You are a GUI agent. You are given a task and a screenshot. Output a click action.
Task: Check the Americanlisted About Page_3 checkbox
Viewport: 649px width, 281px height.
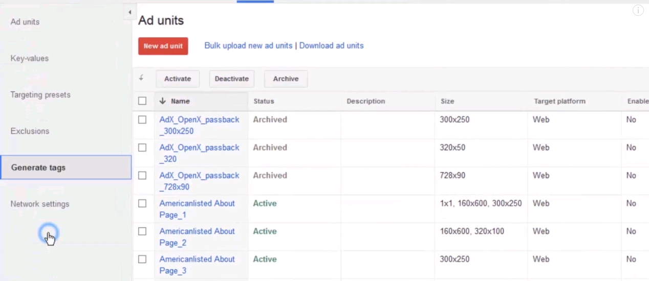142,259
